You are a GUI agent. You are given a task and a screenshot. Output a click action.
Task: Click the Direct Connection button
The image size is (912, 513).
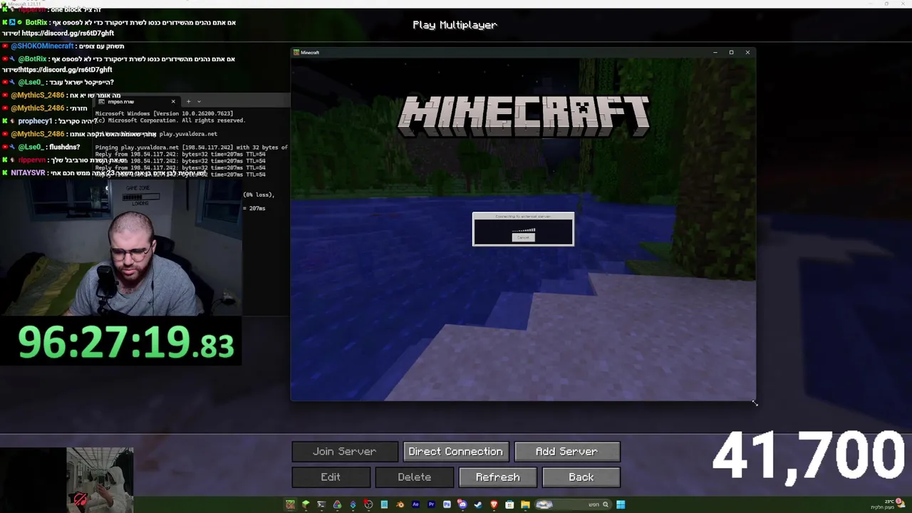point(456,451)
